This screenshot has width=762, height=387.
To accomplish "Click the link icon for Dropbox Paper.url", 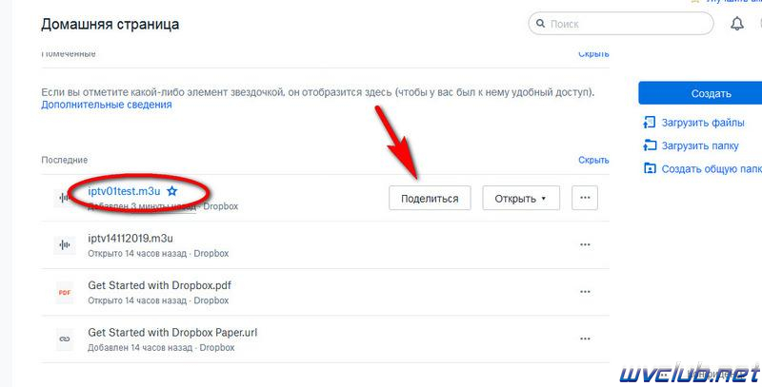I will point(64,339).
